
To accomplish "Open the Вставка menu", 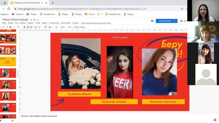I will [x=23, y=23].
